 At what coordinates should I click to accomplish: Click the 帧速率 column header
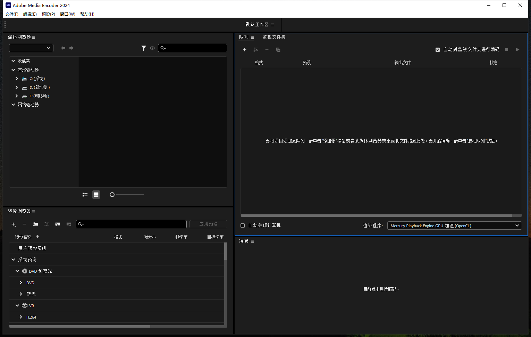182,237
